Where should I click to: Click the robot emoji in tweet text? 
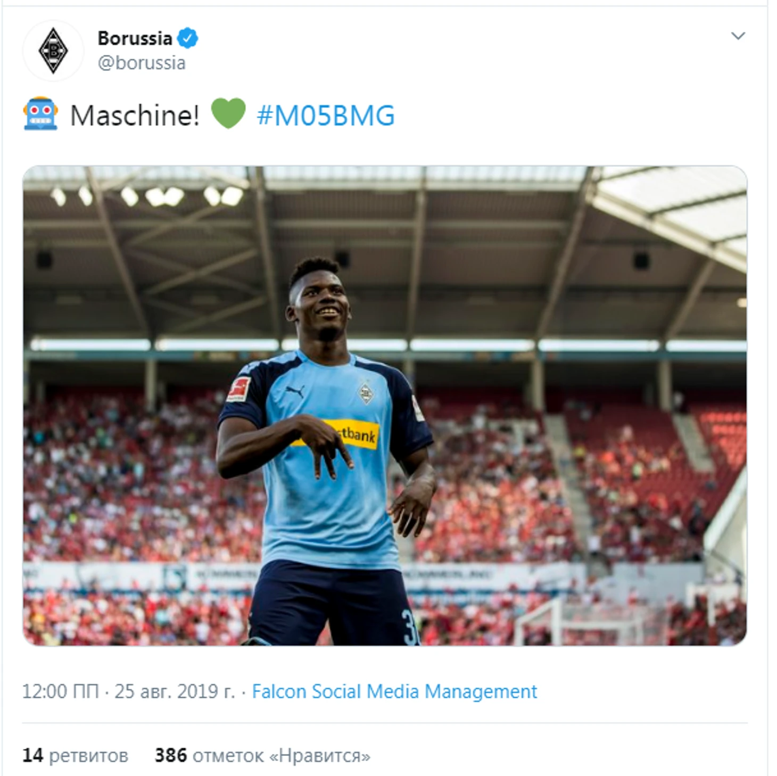[40, 114]
